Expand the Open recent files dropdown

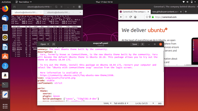tap(48, 44)
